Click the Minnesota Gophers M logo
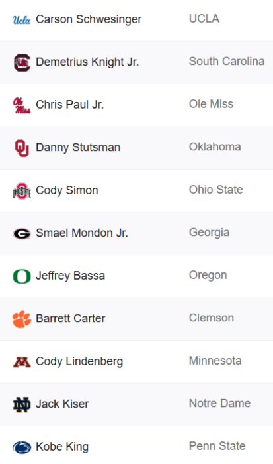Viewport: 273px width, 464px height. 22,362
